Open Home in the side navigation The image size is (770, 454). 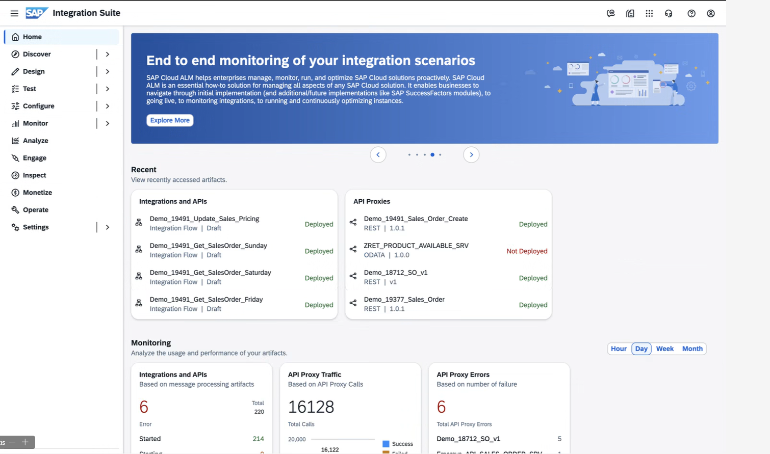point(62,37)
